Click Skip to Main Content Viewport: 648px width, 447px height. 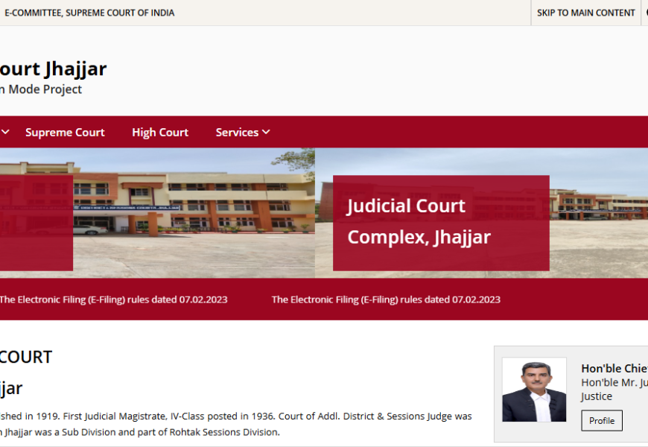tap(585, 13)
